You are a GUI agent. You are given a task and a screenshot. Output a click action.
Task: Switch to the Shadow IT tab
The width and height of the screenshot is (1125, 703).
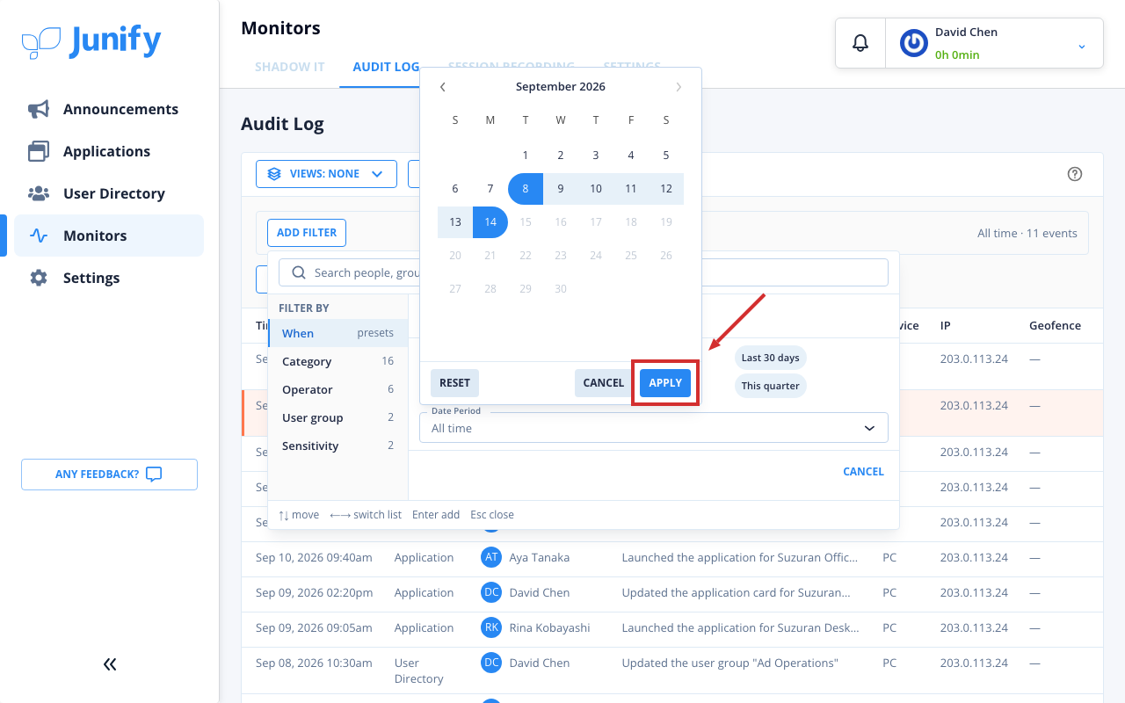(290, 67)
